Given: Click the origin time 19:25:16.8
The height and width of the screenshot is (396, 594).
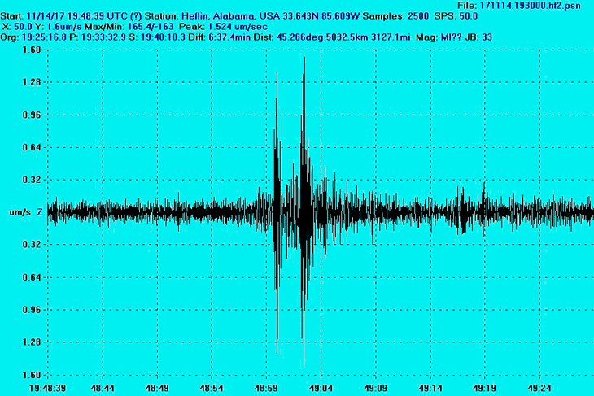Looking at the screenshot, I should pyautogui.click(x=44, y=37).
